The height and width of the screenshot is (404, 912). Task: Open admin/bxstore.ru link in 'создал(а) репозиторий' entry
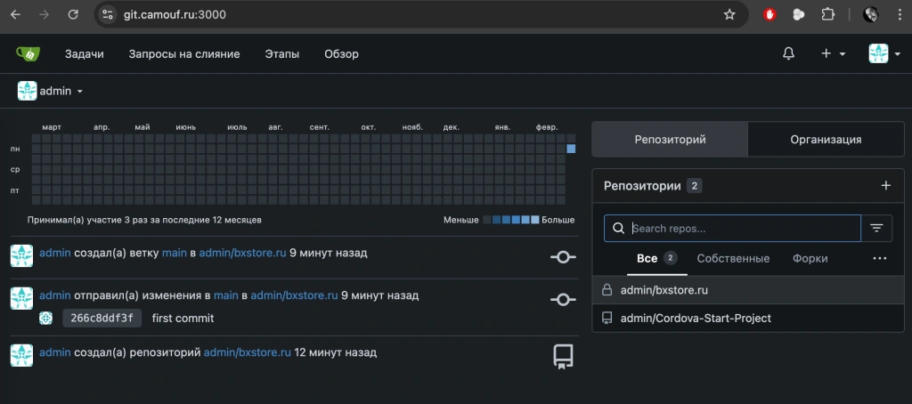[248, 351]
